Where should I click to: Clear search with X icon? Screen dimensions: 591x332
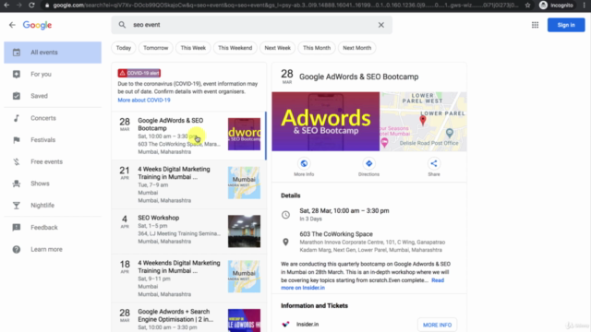pos(381,25)
